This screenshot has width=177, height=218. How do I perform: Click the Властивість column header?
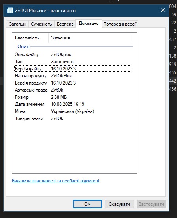(x=30, y=38)
